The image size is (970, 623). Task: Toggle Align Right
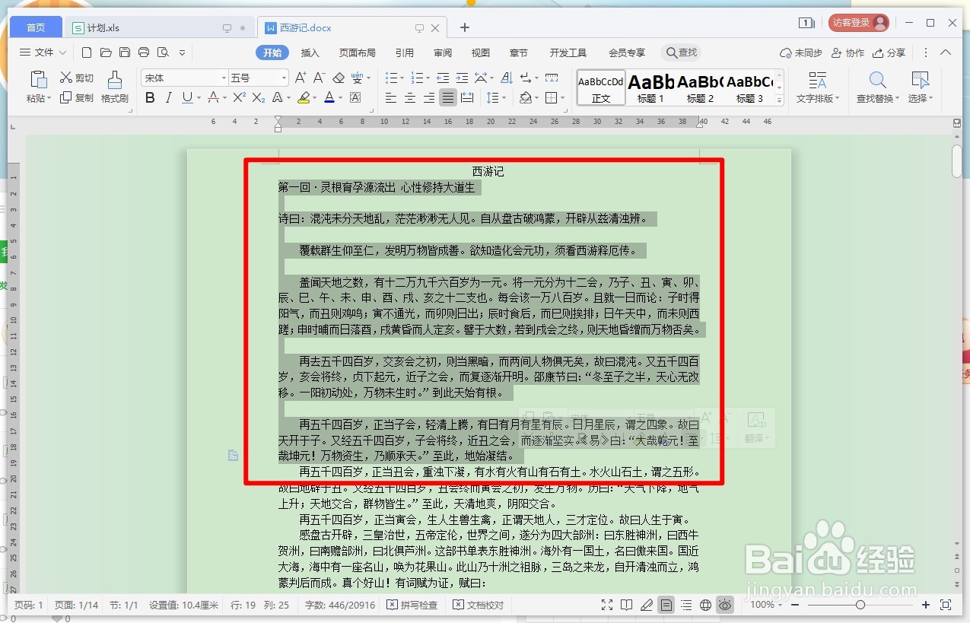[429, 97]
